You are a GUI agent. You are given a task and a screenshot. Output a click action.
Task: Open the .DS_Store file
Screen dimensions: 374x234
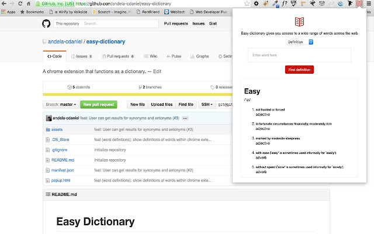click(60, 140)
